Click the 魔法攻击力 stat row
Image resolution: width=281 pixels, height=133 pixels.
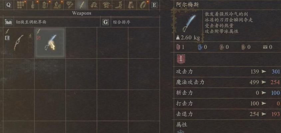pyautogui.click(x=228, y=82)
